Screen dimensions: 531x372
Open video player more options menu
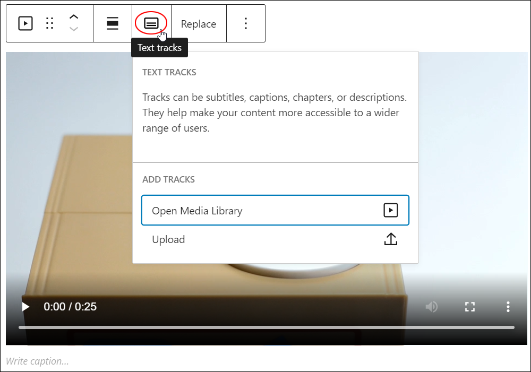point(508,307)
